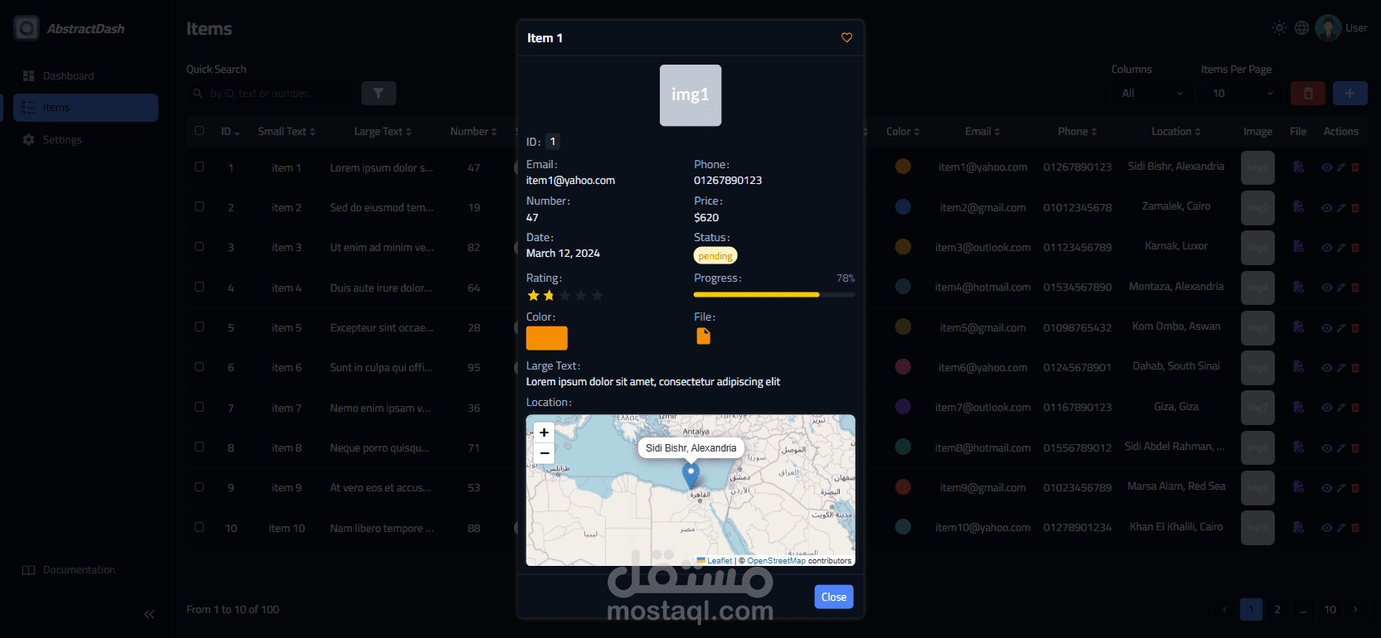
Task: Zoom in on the location map
Action: [x=544, y=433]
